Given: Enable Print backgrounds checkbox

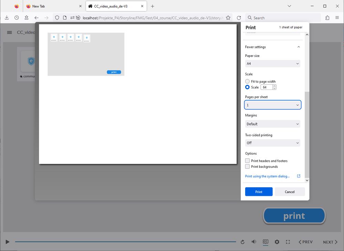Looking at the screenshot, I should pyautogui.click(x=247, y=167).
